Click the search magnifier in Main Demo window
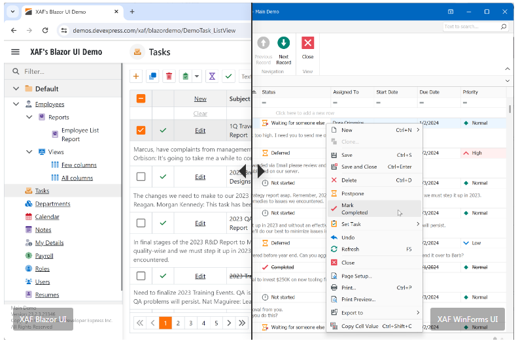The width and height of the screenshot is (518, 343). pos(504,26)
